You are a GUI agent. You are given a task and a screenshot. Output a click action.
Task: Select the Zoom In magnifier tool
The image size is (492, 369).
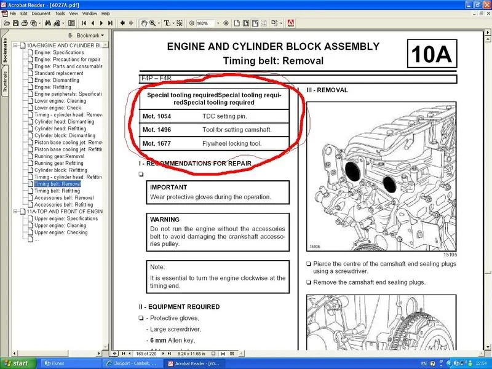[x=153, y=23]
